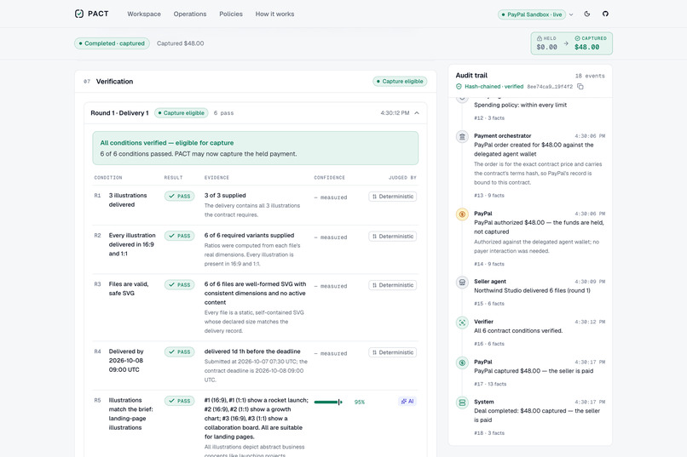Image resolution: width=687 pixels, height=457 pixels.
Task: Click the 3 of 3 supplied evidence
Action: tap(225, 196)
